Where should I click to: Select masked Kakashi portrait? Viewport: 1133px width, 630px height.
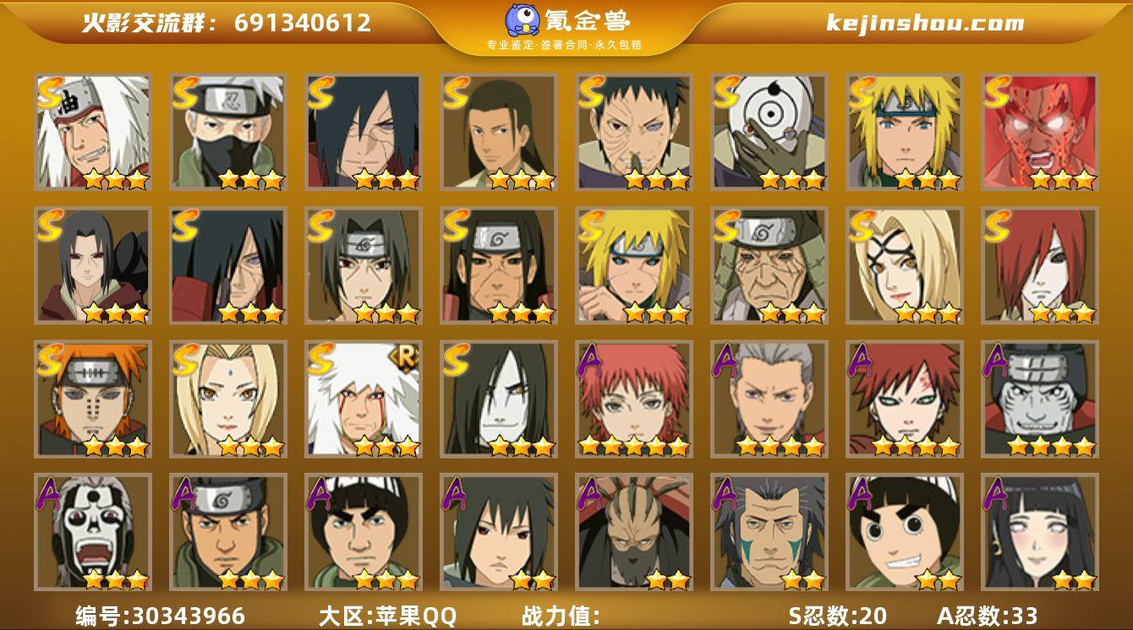pos(227,132)
